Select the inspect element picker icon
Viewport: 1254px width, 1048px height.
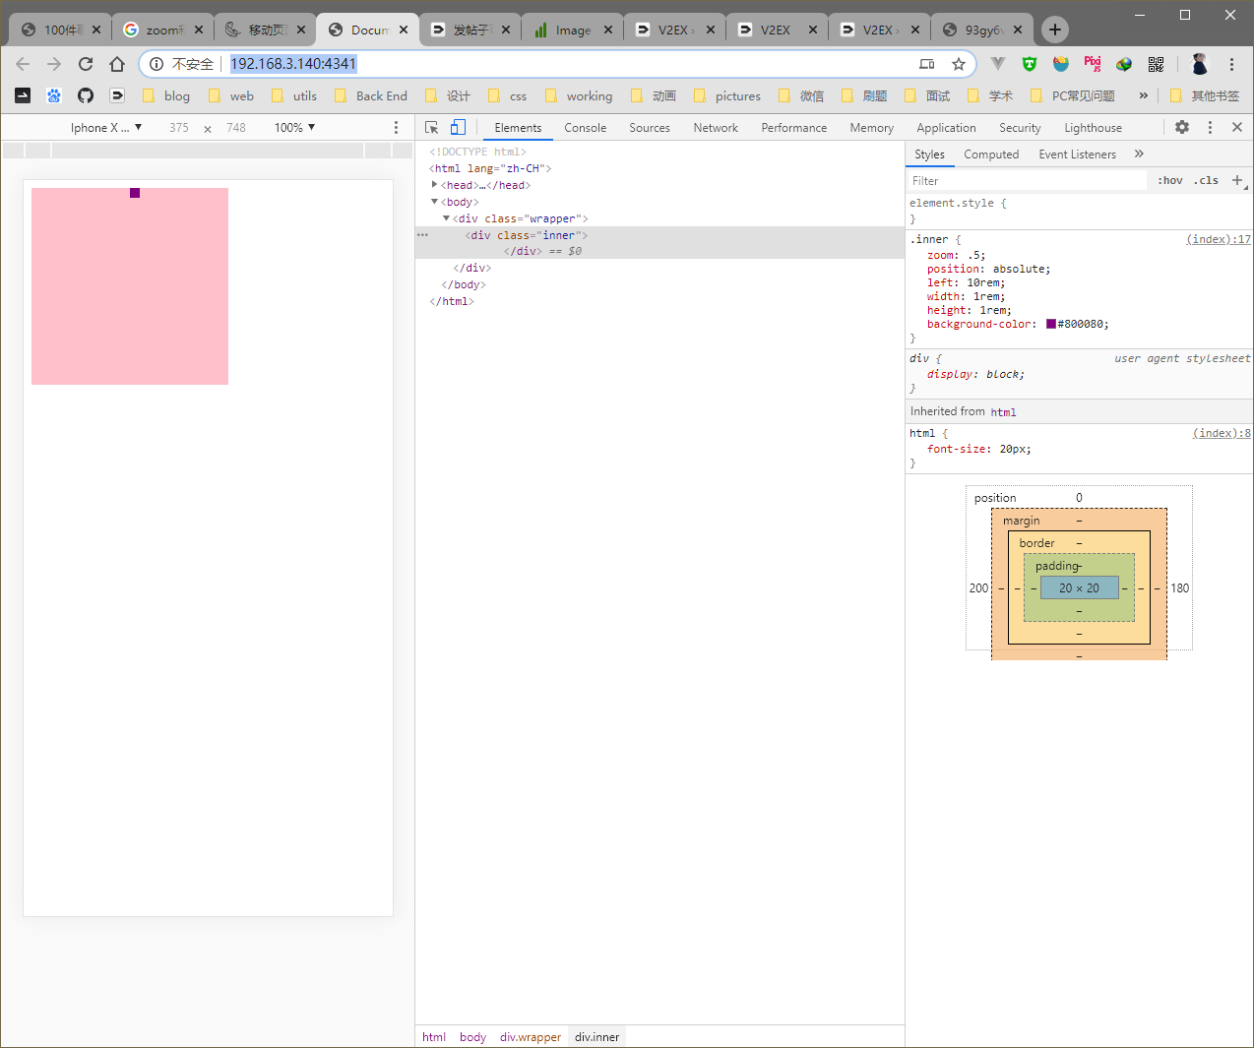(x=431, y=128)
